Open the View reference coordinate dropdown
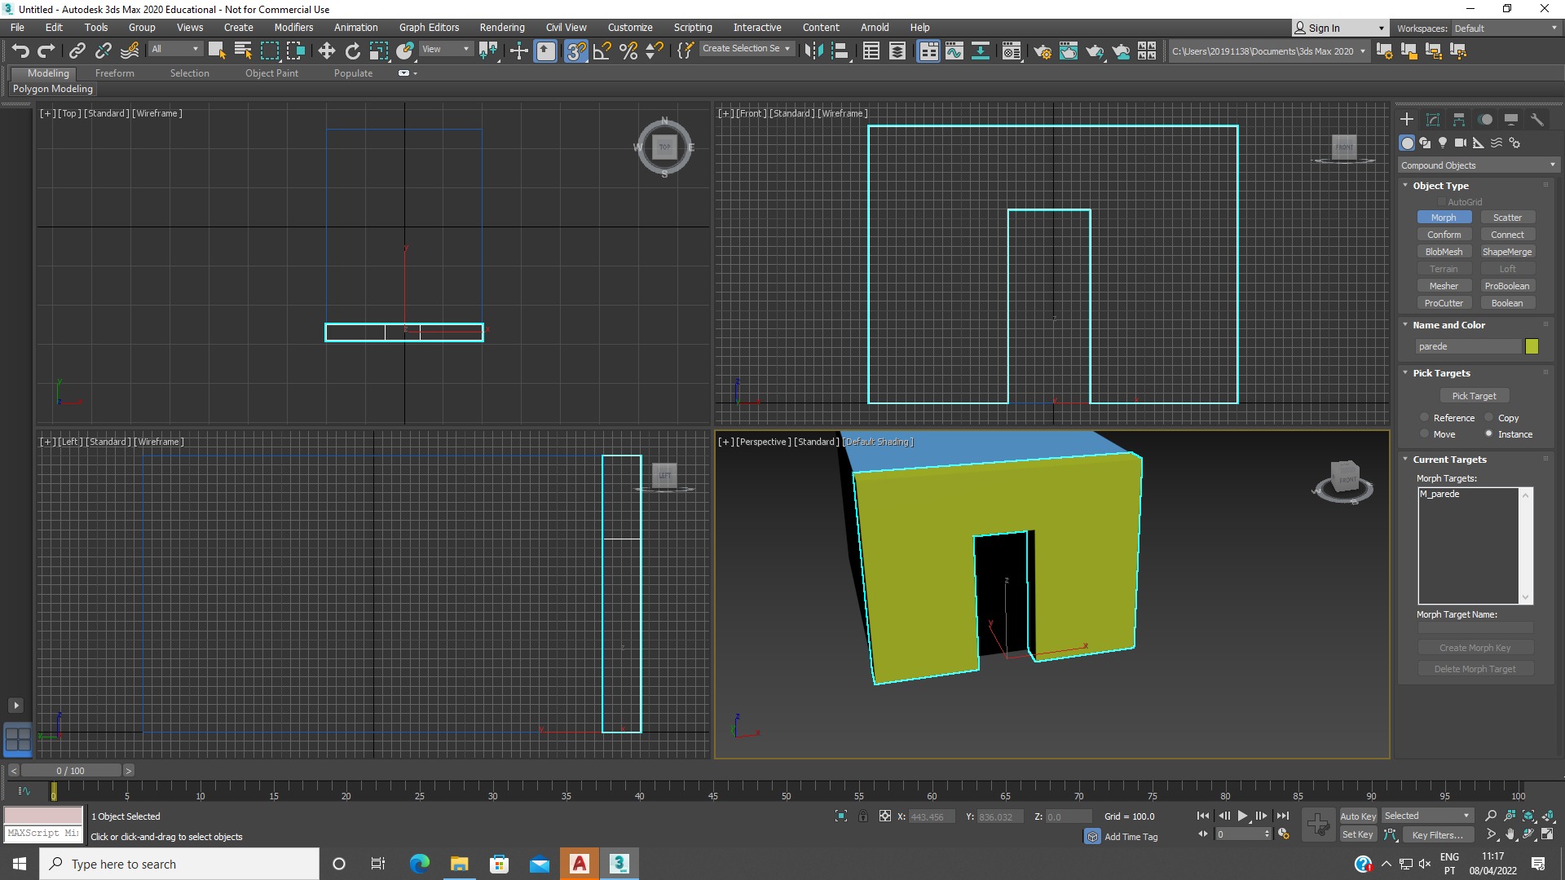 coord(445,49)
